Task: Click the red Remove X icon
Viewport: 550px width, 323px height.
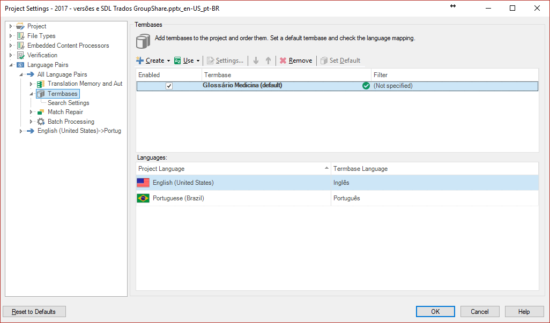Action: point(283,61)
